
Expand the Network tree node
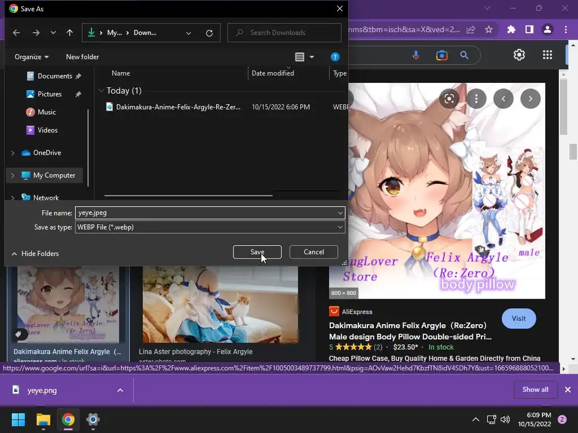(12, 198)
